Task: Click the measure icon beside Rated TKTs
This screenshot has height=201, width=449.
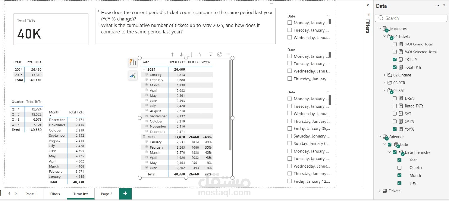Action: click(401, 106)
